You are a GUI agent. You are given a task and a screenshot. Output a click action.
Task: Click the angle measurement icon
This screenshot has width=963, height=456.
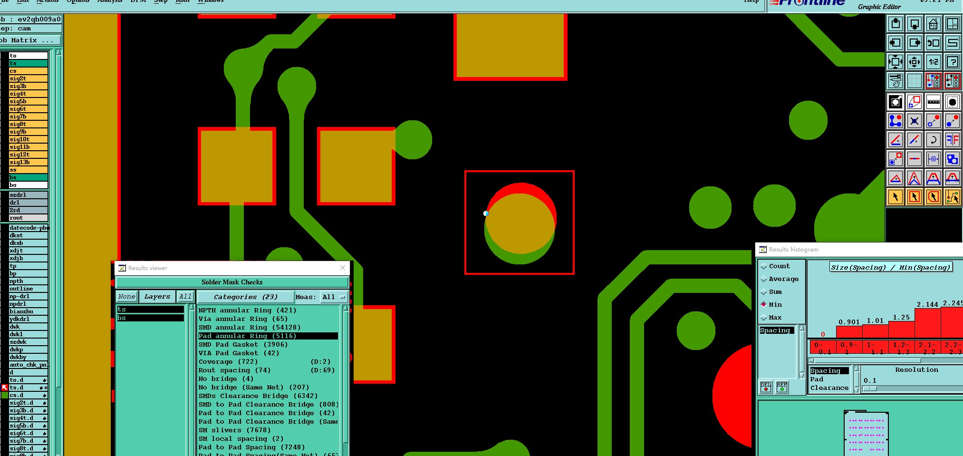pos(896,140)
